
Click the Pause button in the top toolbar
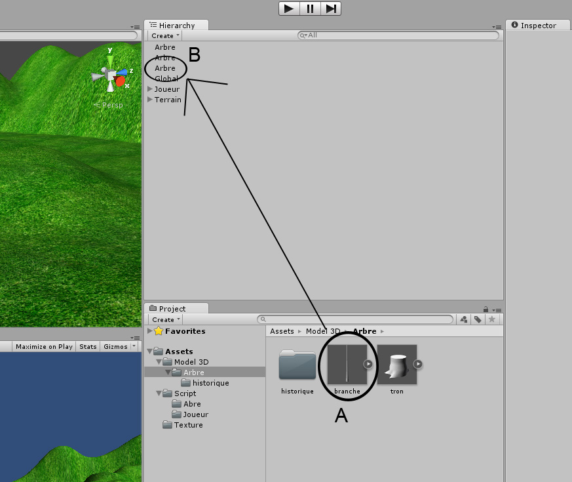(309, 9)
